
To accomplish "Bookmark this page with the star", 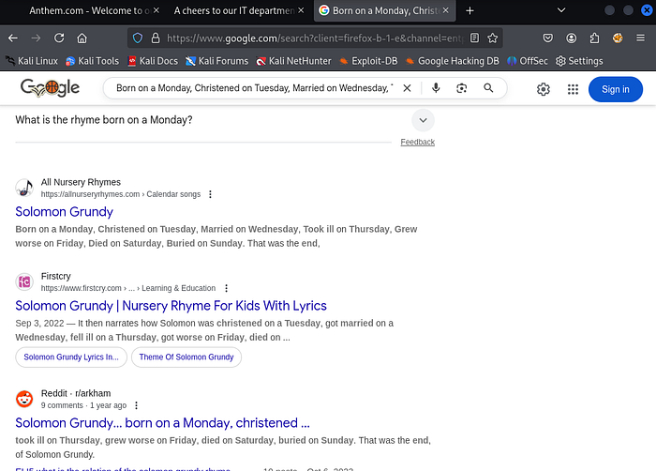I will (x=492, y=38).
